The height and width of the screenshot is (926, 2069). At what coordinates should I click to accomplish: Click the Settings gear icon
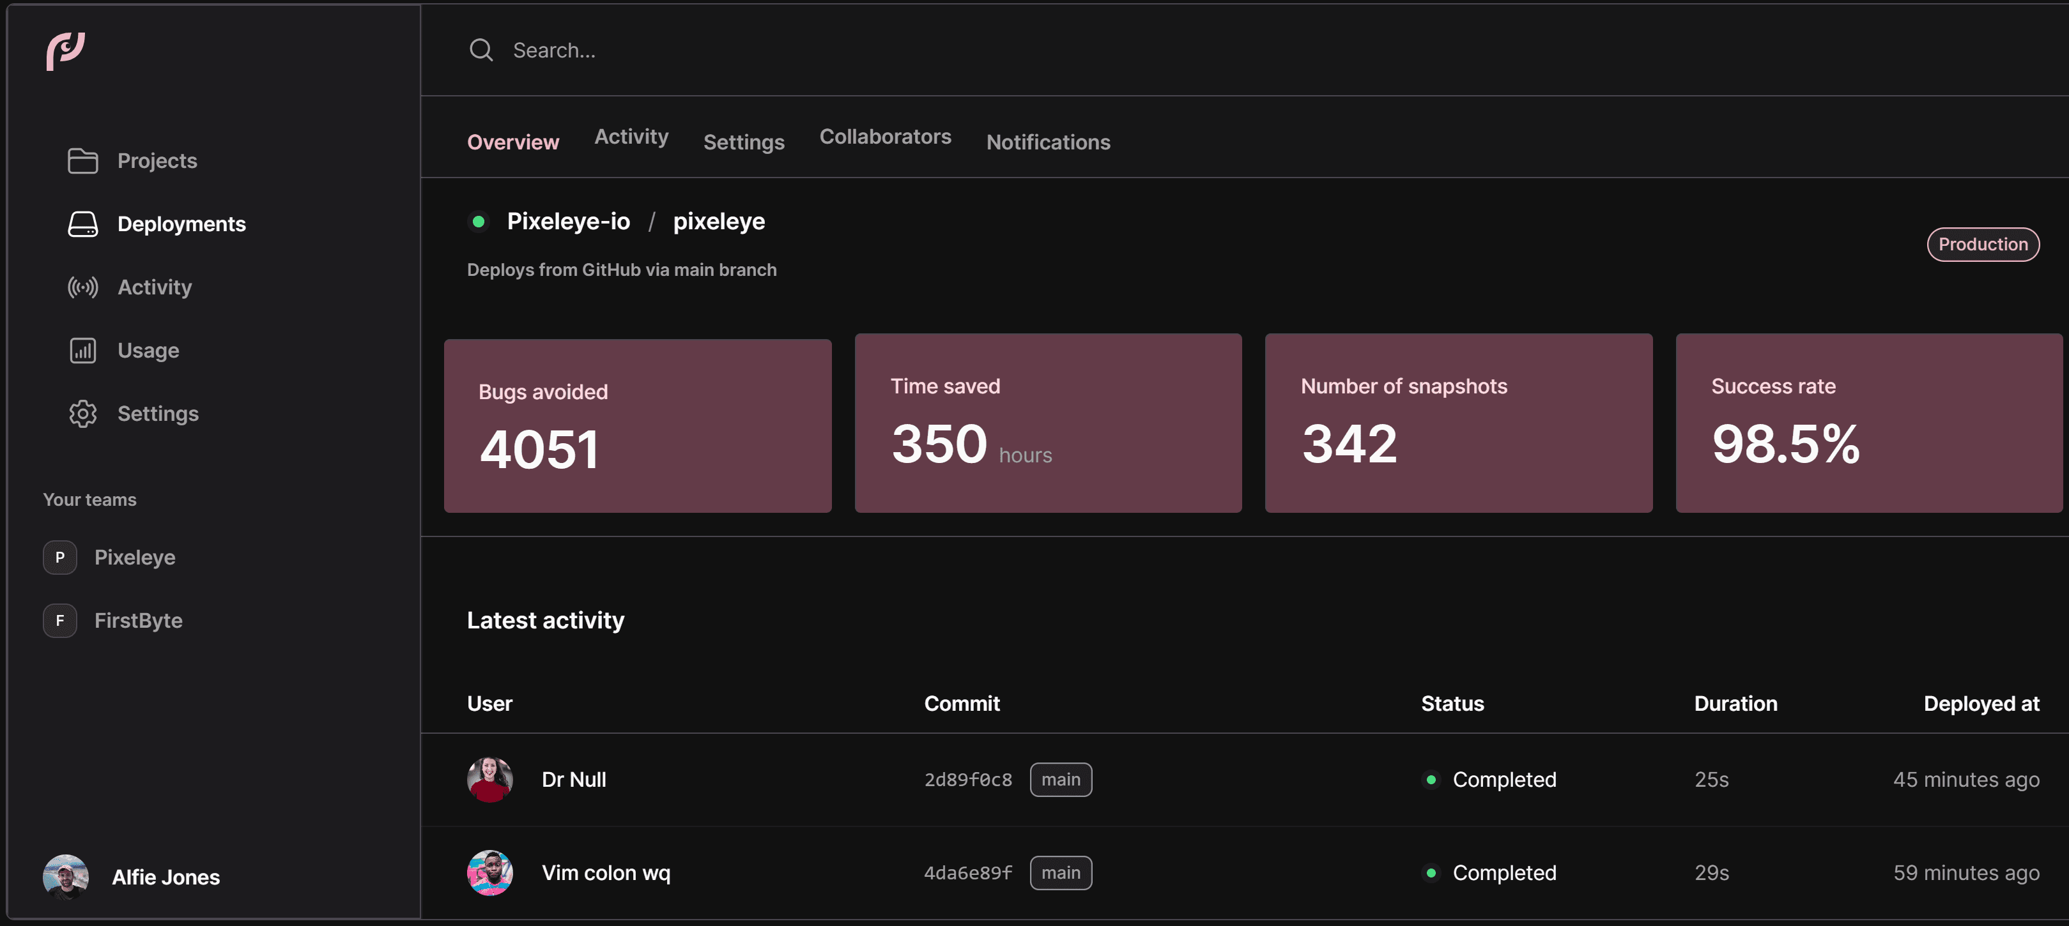point(82,413)
